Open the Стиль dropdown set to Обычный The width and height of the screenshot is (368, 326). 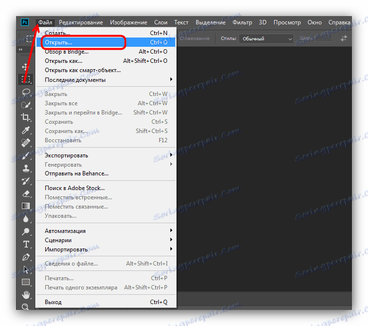[x=266, y=39]
